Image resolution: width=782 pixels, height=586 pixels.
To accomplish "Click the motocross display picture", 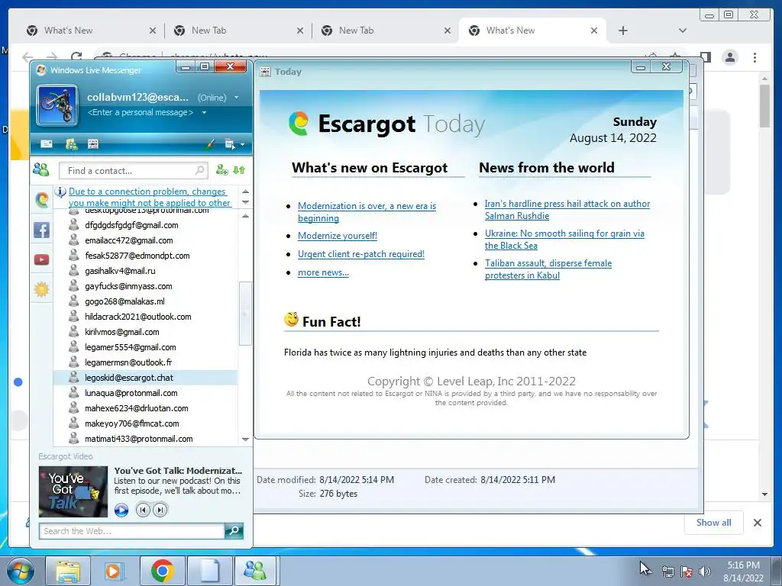I will click(57, 105).
